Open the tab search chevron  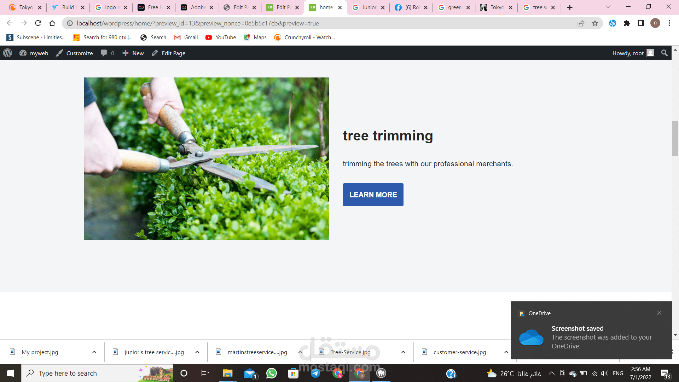pyautogui.click(x=608, y=7)
